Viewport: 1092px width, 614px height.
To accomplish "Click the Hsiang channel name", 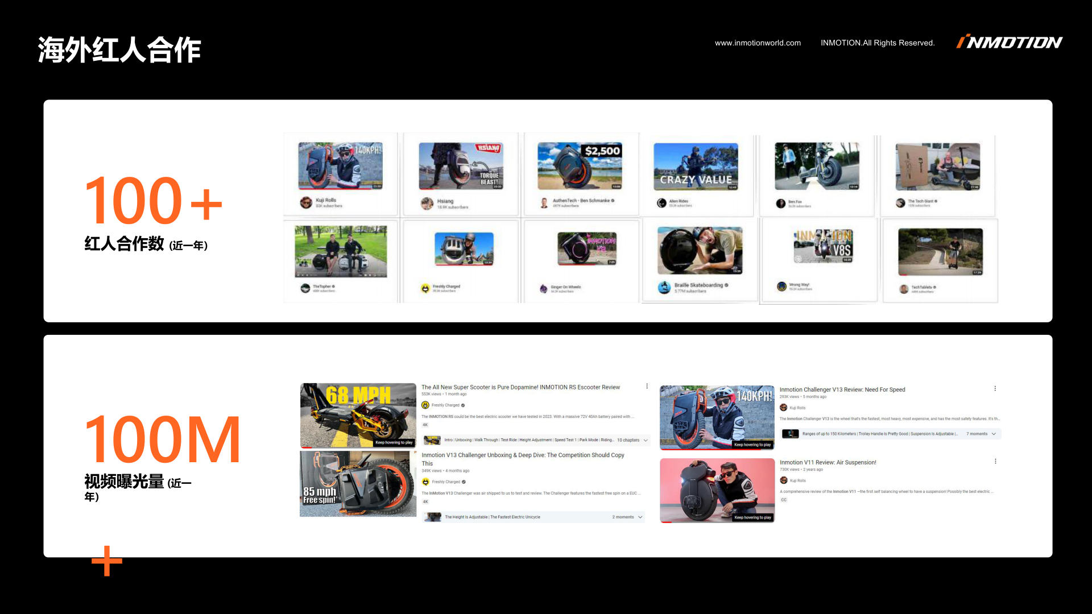I will click(445, 201).
